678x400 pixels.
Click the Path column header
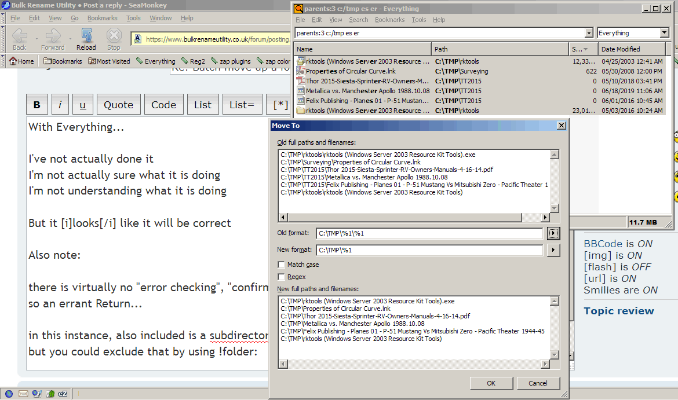(500, 49)
